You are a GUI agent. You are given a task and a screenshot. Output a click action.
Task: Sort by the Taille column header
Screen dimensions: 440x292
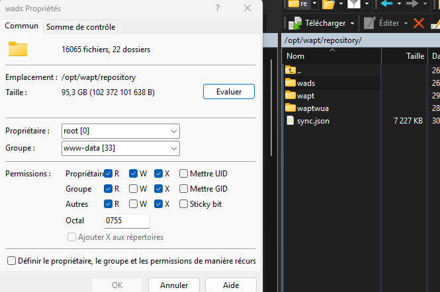416,56
